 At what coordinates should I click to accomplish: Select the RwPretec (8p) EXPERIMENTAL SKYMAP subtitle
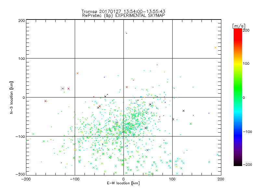pos(123,16)
